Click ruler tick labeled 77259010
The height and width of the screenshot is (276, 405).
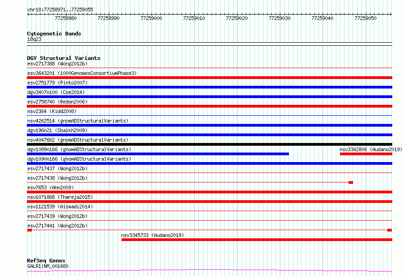tap(194, 18)
